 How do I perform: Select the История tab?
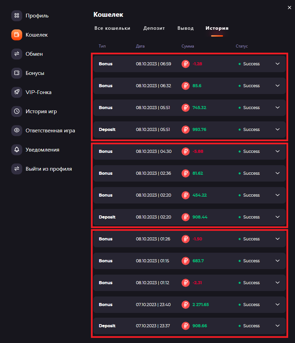pyautogui.click(x=217, y=28)
